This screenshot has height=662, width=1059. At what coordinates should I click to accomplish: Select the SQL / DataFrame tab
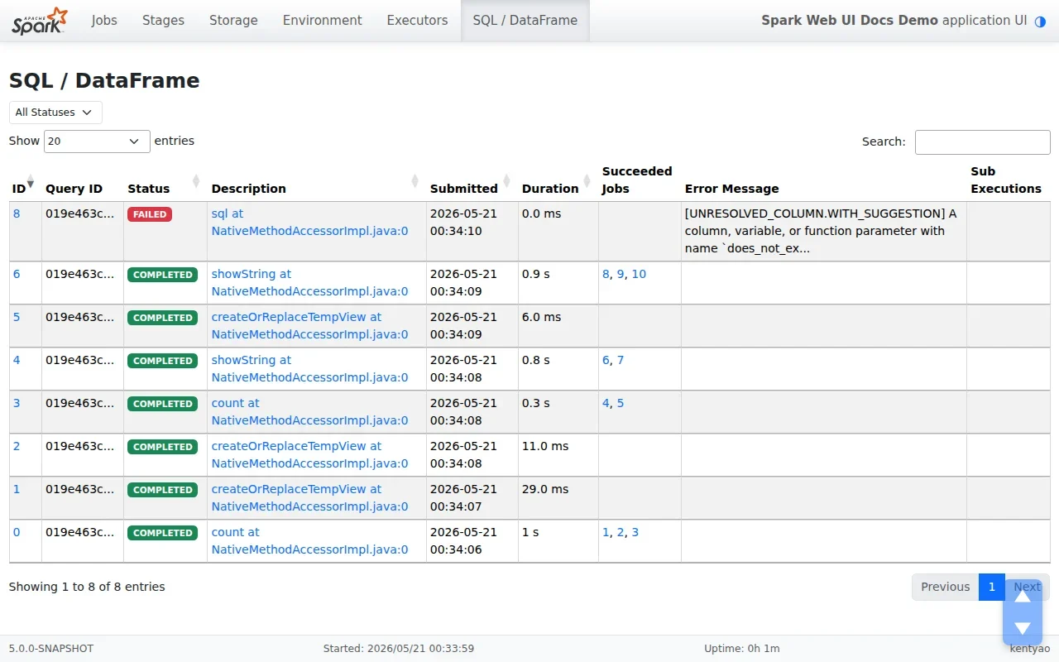[525, 21]
